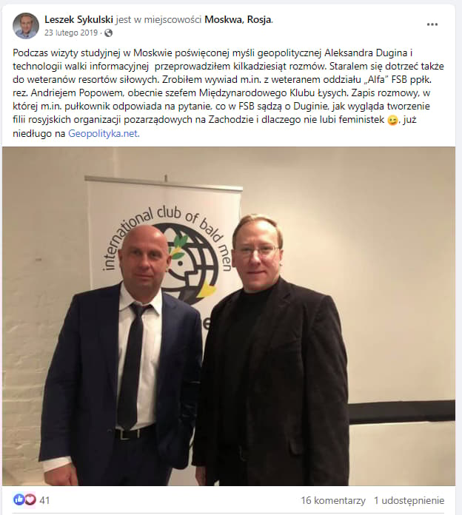Click the winking emoji in the post
Screen dimensions: 462x515
[x=392, y=120]
